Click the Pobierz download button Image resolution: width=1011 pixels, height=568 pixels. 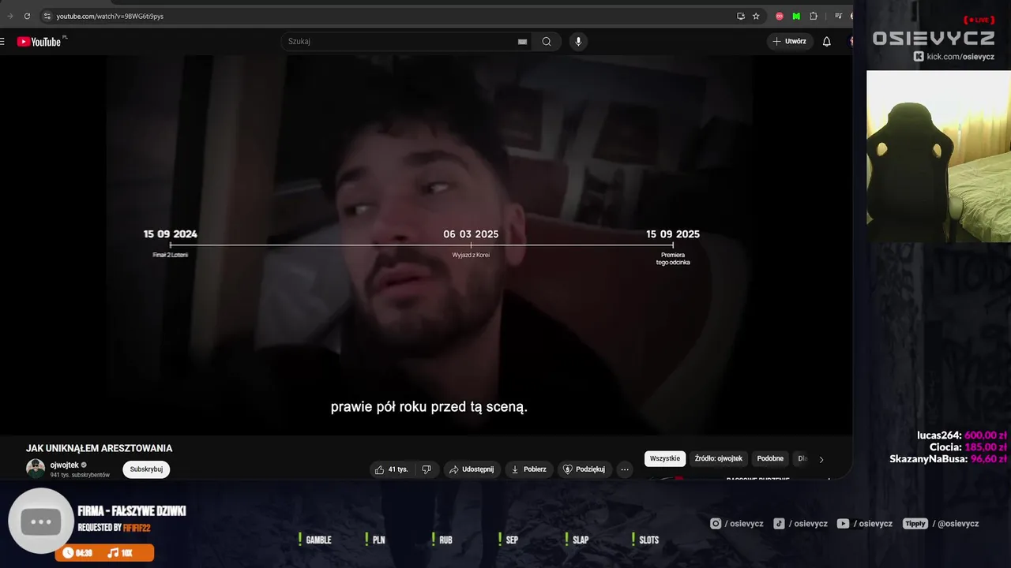tap(528, 469)
